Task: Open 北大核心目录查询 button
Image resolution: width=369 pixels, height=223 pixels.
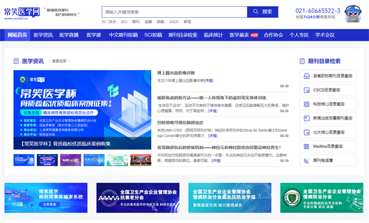Action: tap(328, 132)
